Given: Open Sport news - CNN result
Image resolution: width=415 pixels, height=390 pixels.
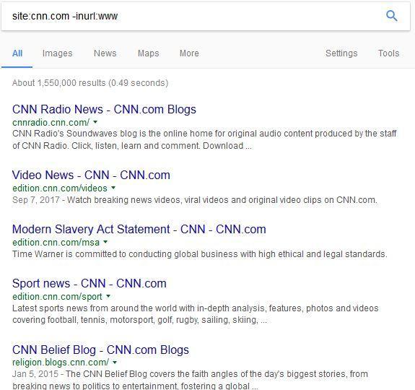Looking at the screenshot, I should (x=89, y=284).
